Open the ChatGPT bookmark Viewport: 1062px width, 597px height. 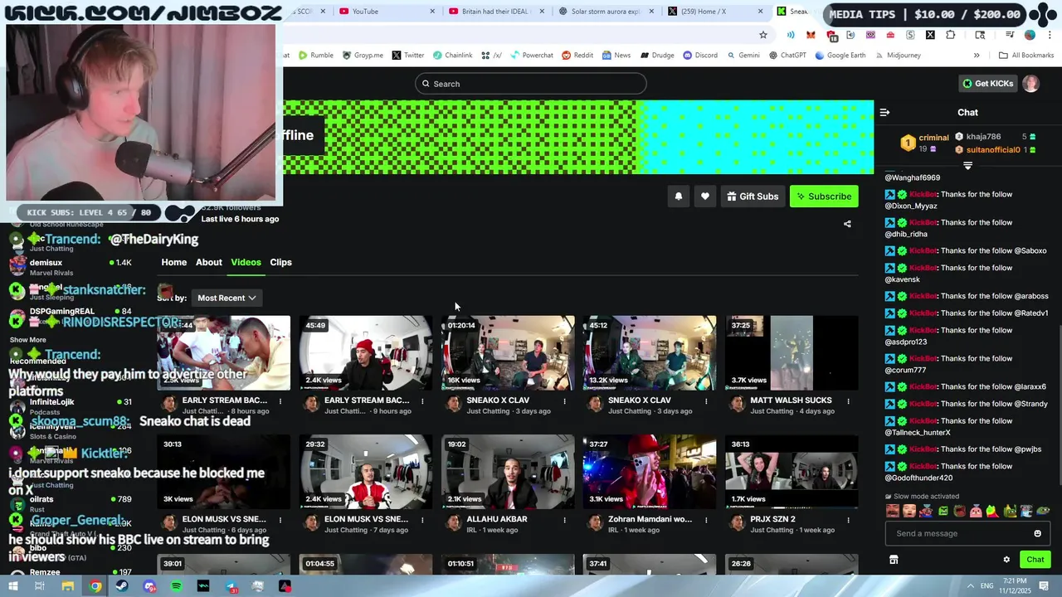point(787,56)
